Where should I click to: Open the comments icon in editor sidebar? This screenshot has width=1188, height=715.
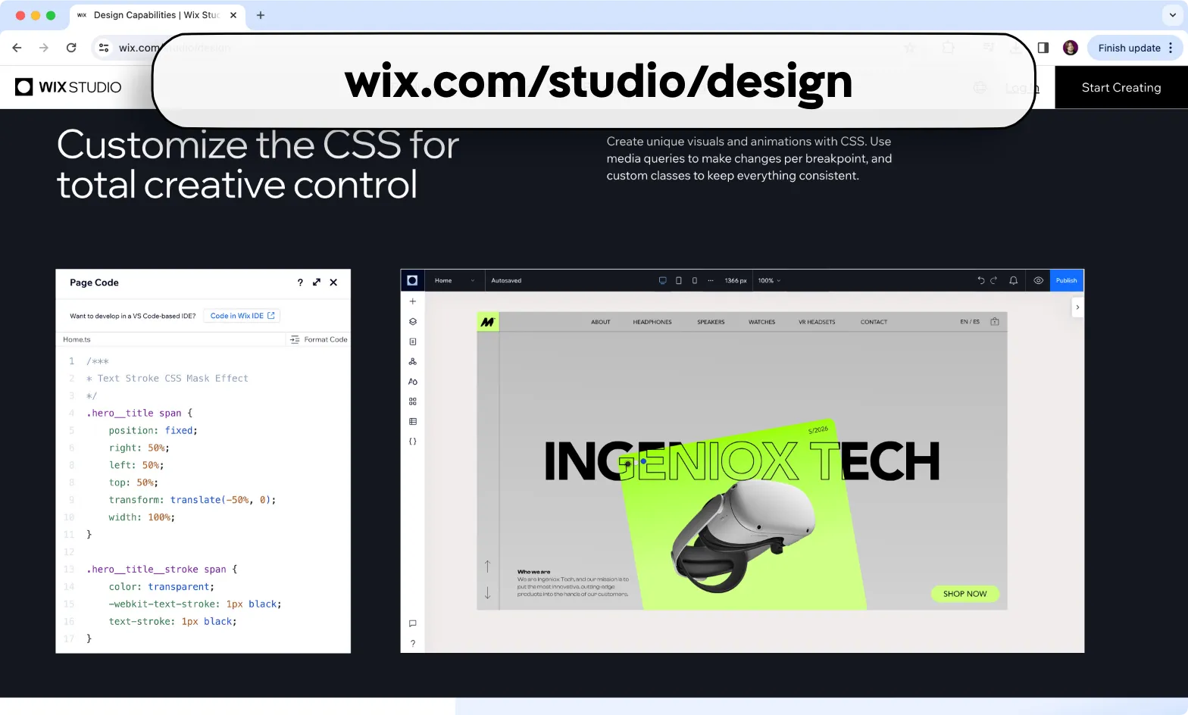point(413,623)
